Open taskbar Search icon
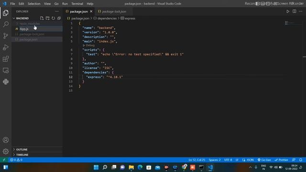This screenshot has width=306, height=172. pos(105,167)
